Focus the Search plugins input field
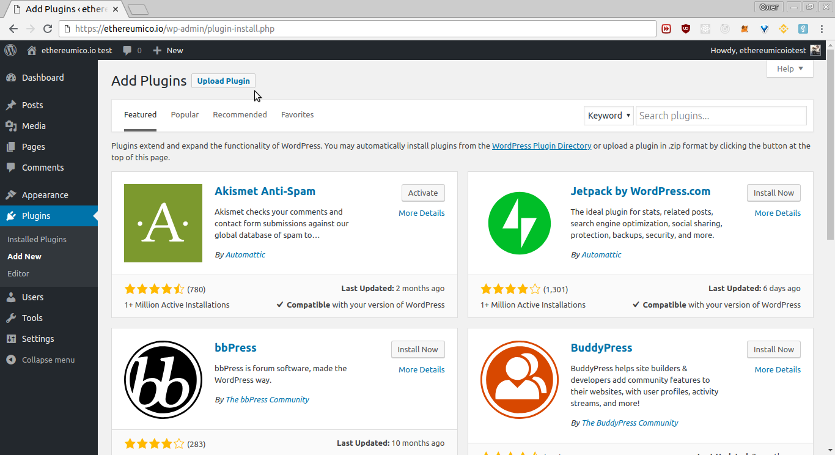Viewport: 835px width, 455px height. click(x=721, y=116)
